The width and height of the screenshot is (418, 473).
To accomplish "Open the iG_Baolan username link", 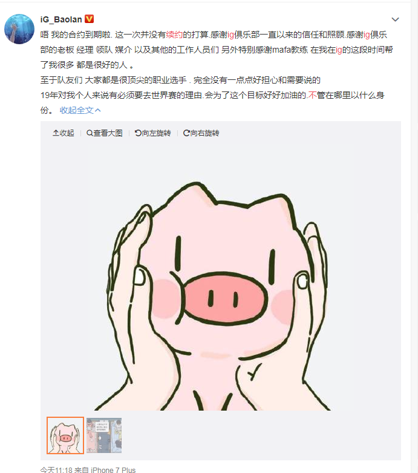I will (61, 19).
